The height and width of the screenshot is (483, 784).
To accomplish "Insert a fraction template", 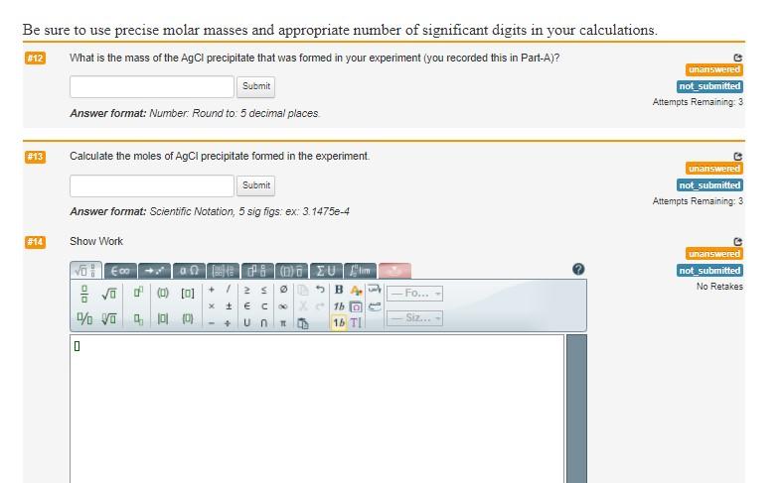I will coord(84,294).
